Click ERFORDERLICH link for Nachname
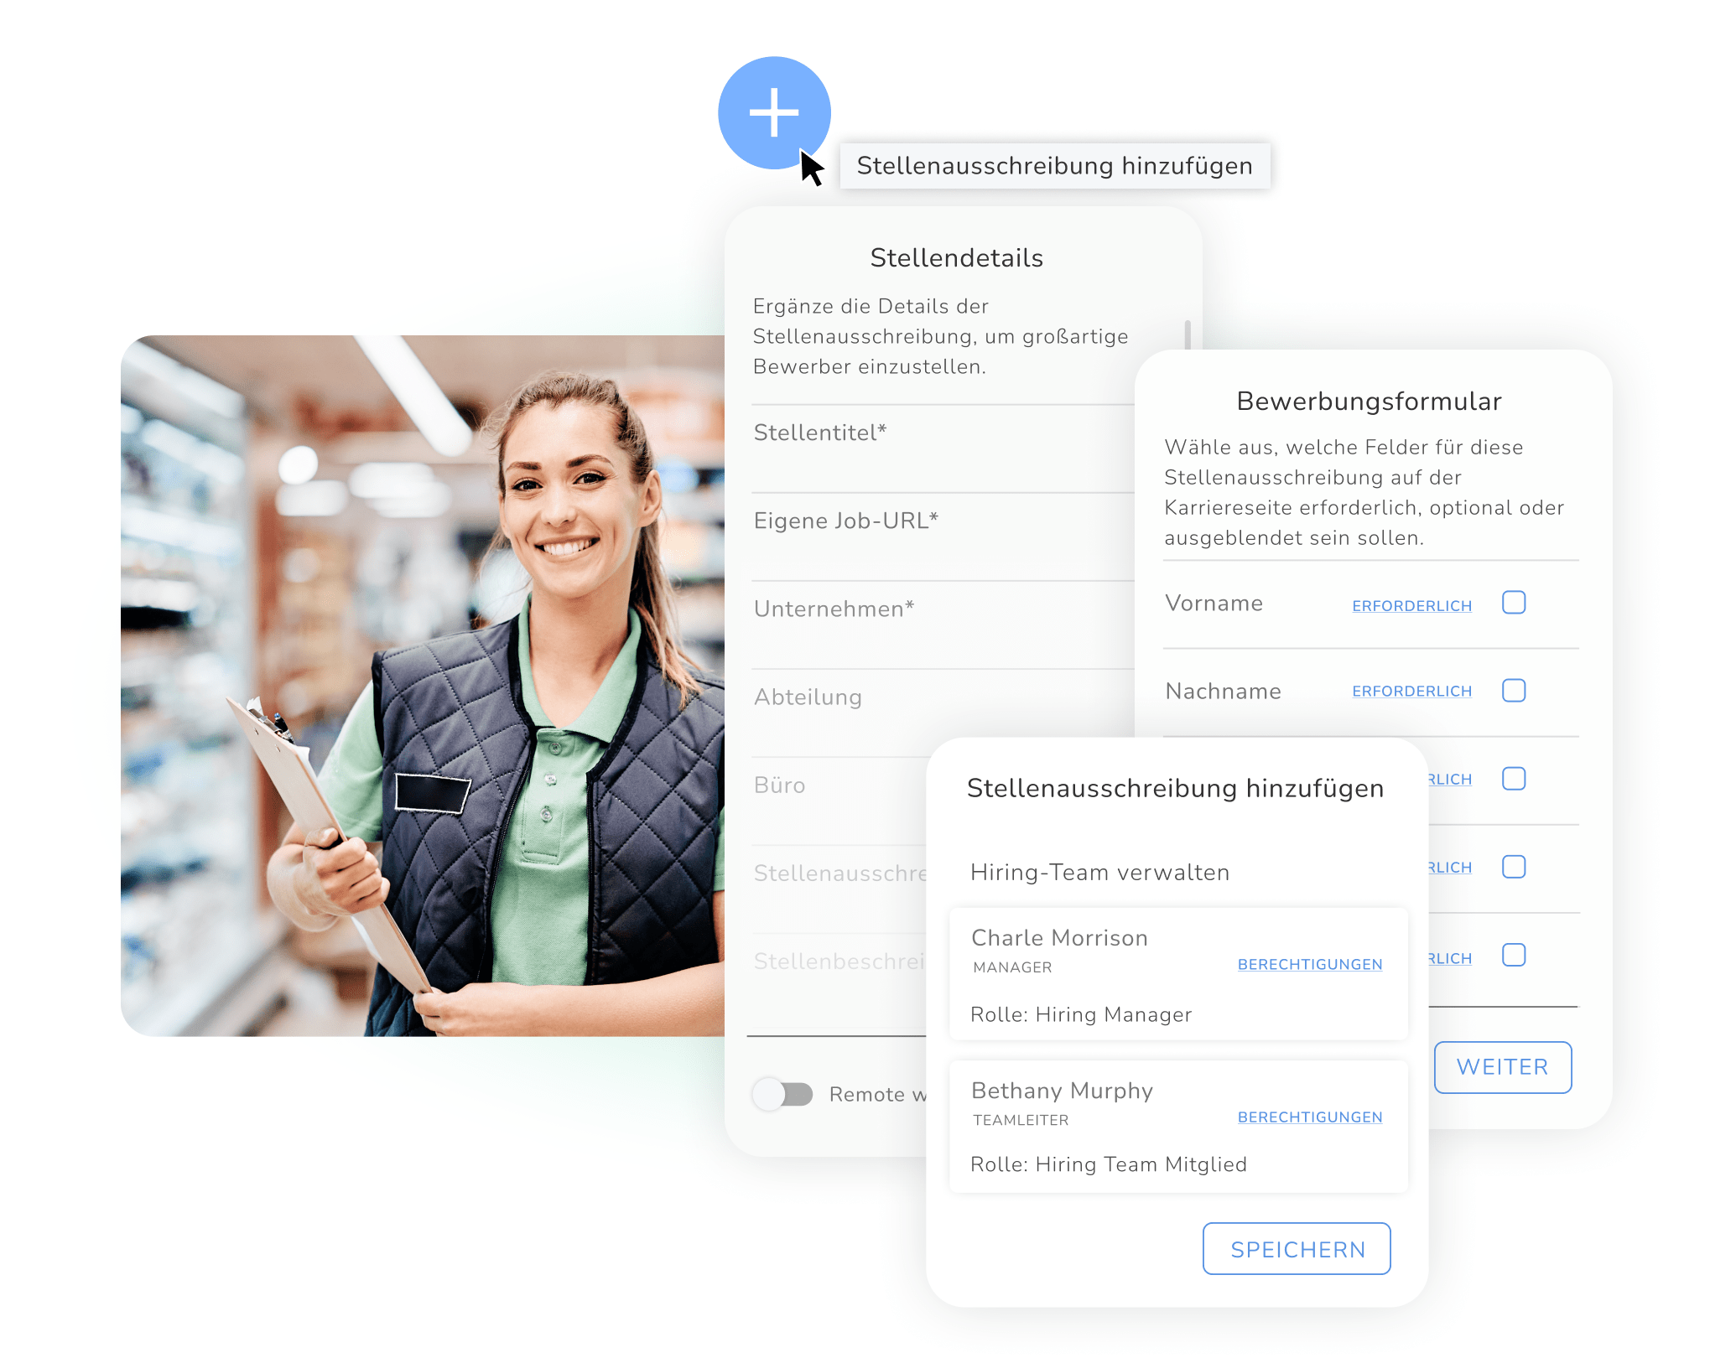This screenshot has height=1358, width=1736. click(x=1411, y=692)
